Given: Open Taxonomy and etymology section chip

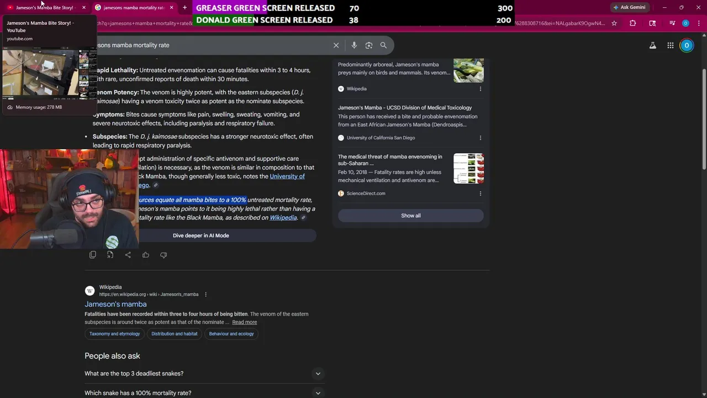Looking at the screenshot, I should (115, 334).
